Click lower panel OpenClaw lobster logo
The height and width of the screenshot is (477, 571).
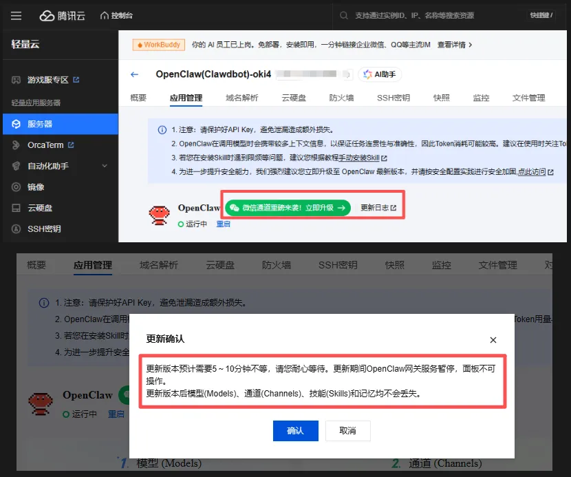point(41,404)
